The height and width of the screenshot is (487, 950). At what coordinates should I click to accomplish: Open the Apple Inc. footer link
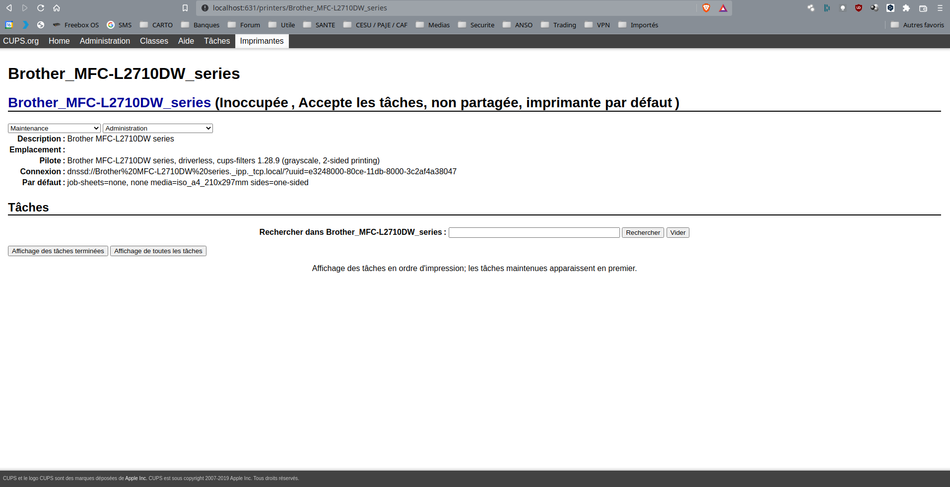coord(136,479)
